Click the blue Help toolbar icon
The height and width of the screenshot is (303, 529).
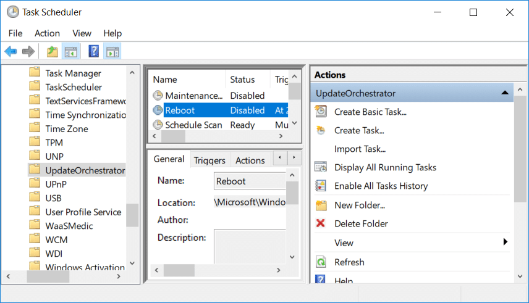94,51
